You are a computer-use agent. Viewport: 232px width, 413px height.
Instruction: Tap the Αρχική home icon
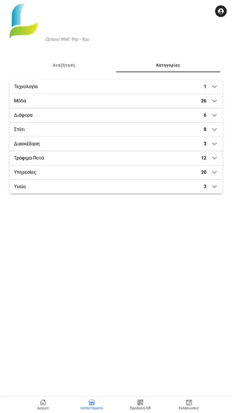click(43, 402)
